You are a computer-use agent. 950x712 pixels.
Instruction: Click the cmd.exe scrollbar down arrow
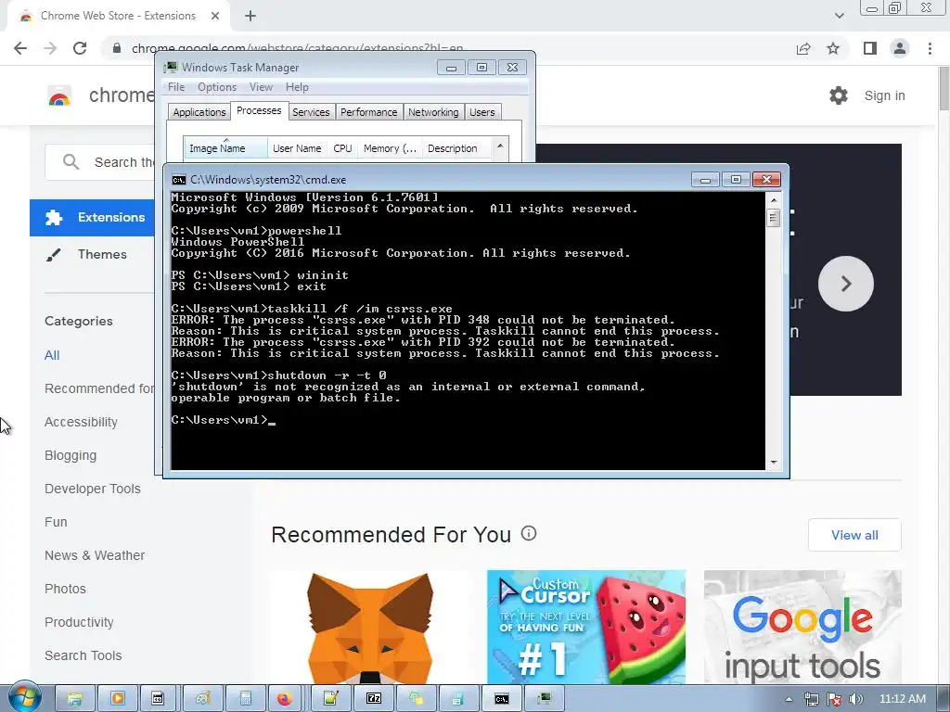coord(773,463)
